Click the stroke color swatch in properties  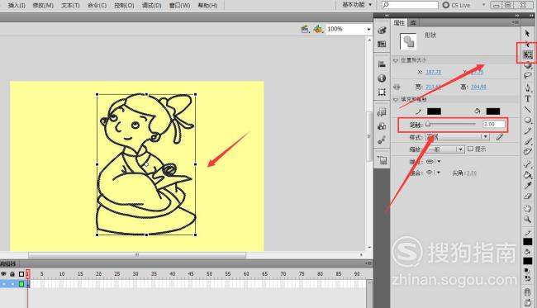[x=434, y=111]
